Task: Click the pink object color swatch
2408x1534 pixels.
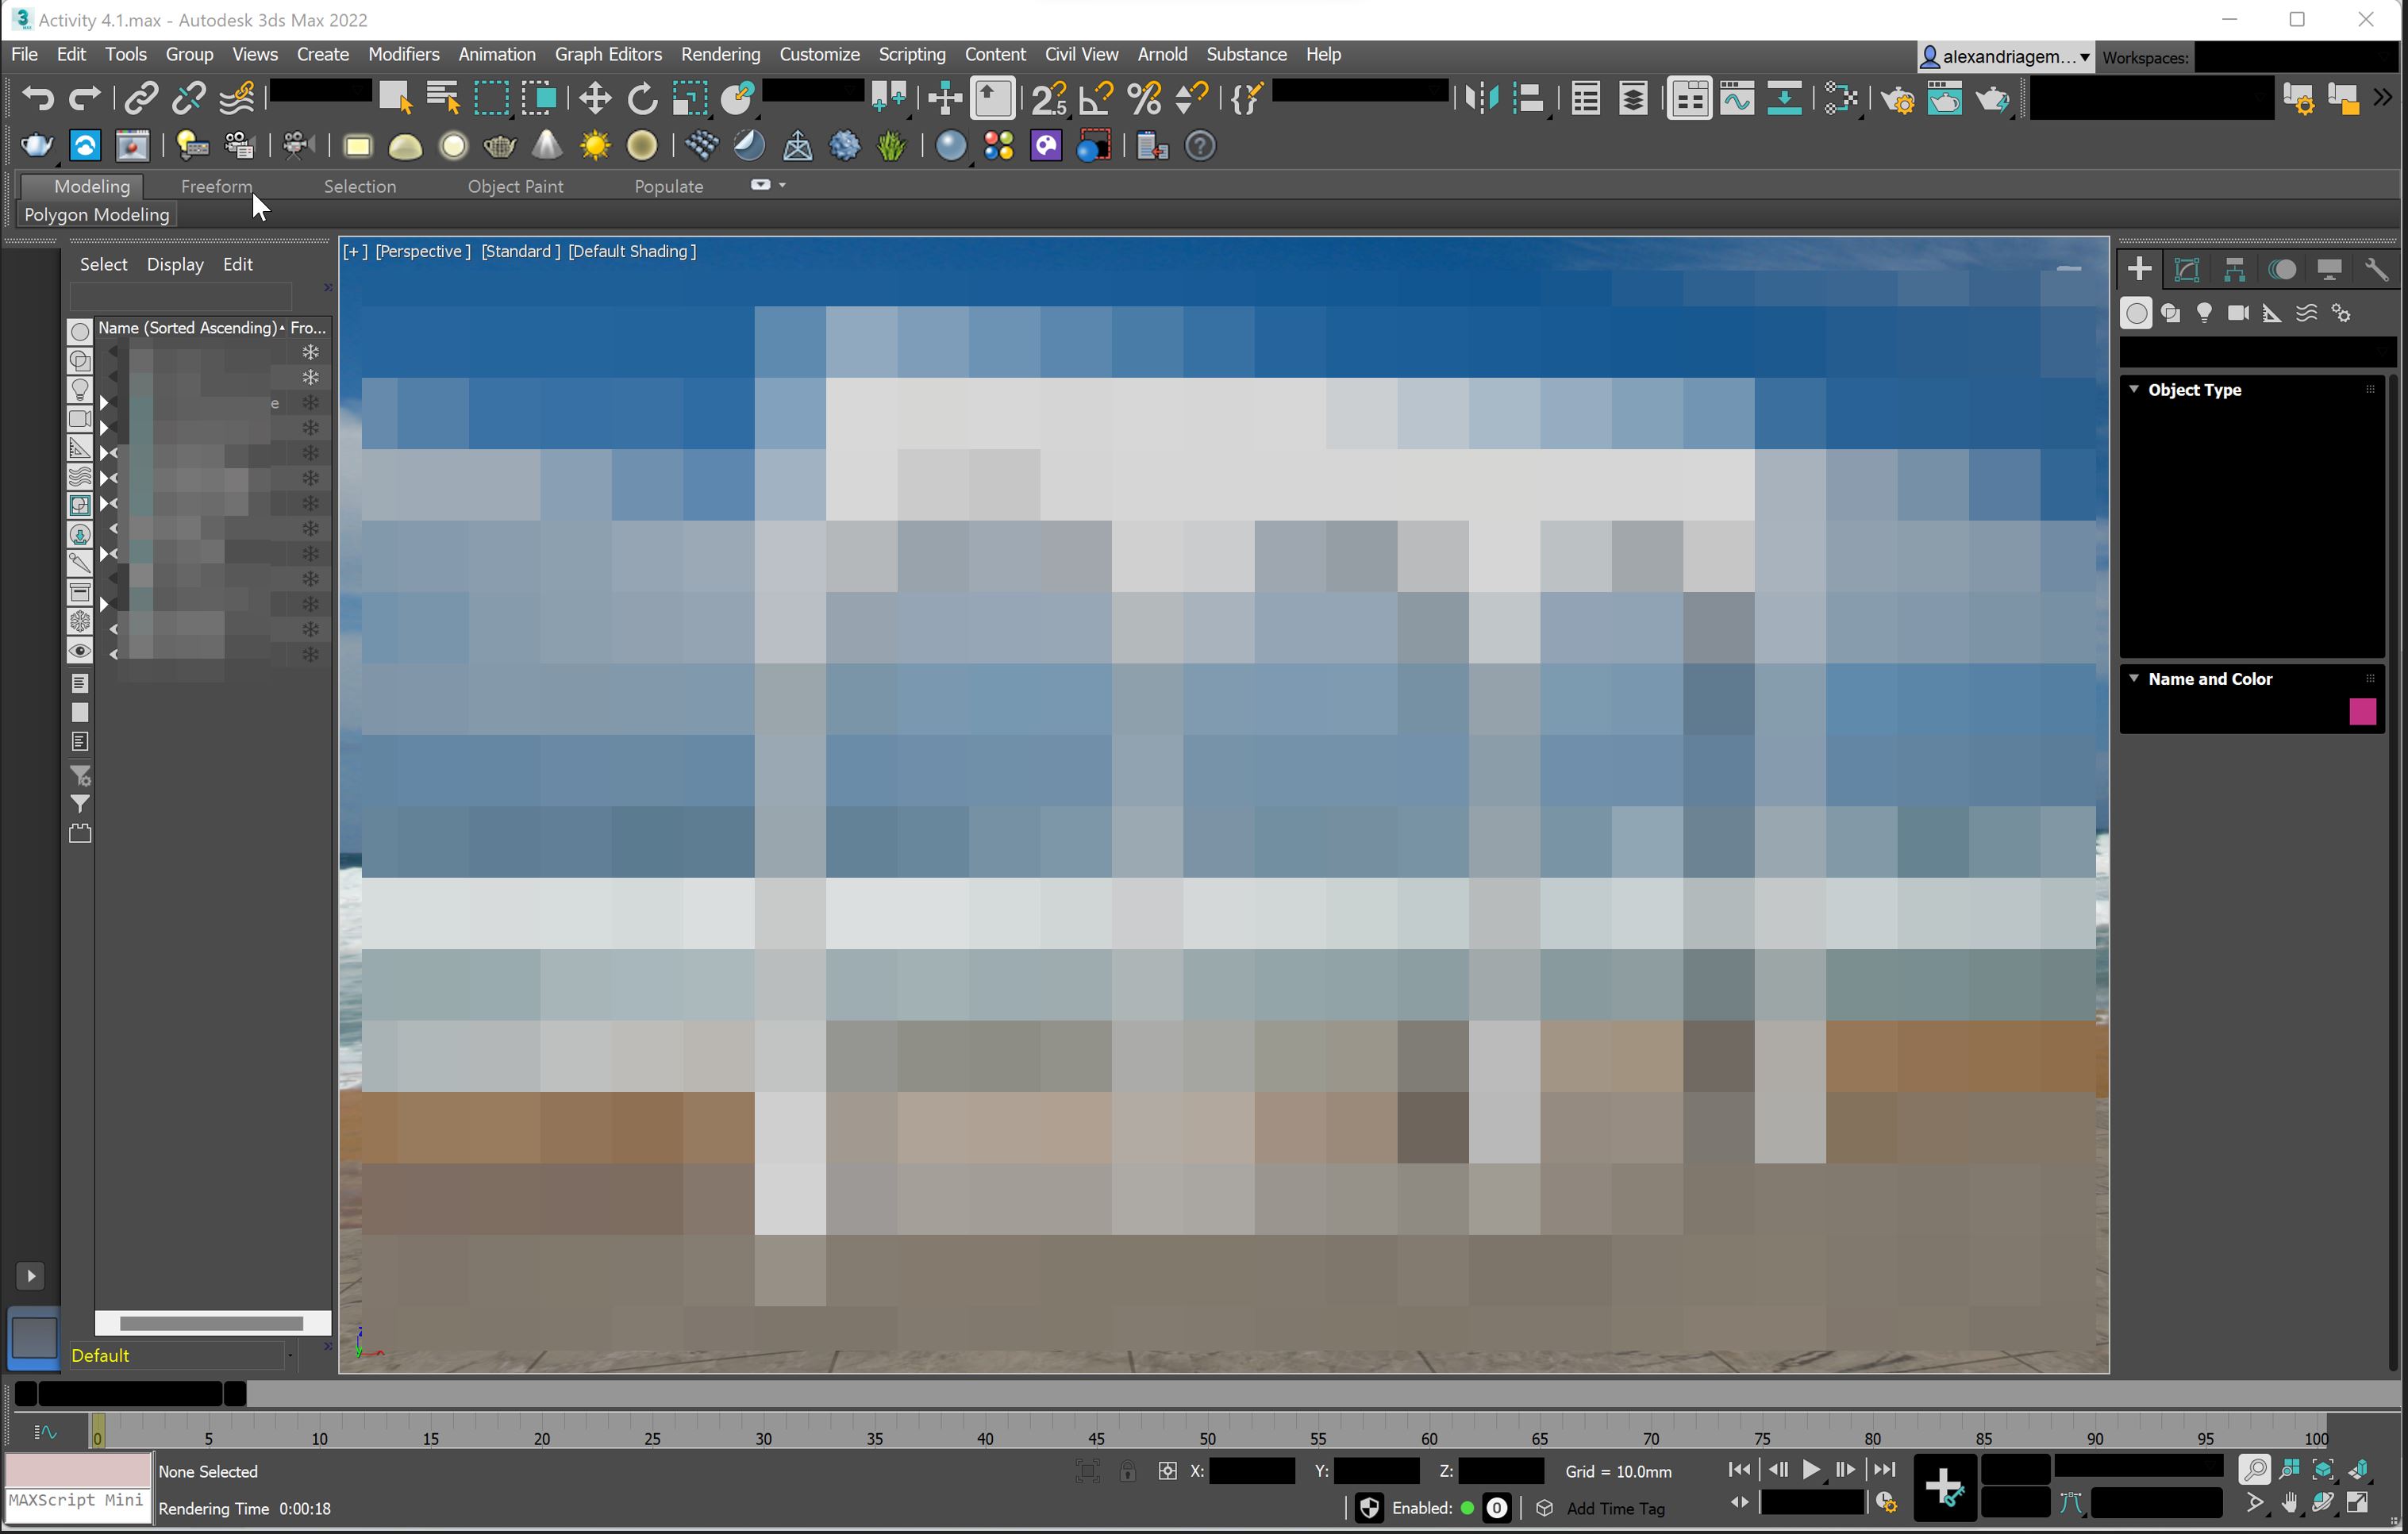Action: click(x=2362, y=711)
